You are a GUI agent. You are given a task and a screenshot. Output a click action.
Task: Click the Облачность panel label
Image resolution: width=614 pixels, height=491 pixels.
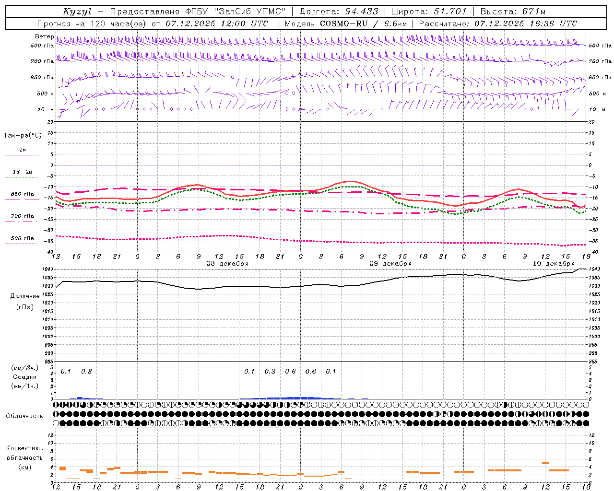pyautogui.click(x=24, y=416)
